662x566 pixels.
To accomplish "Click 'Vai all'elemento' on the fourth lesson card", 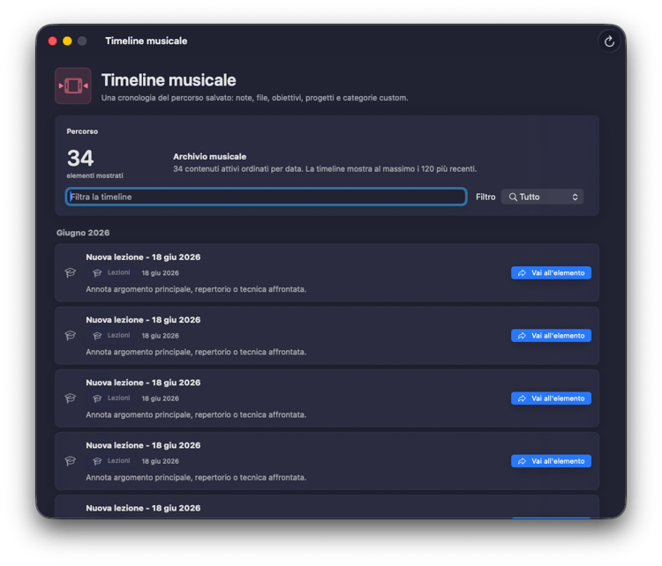I will [551, 461].
